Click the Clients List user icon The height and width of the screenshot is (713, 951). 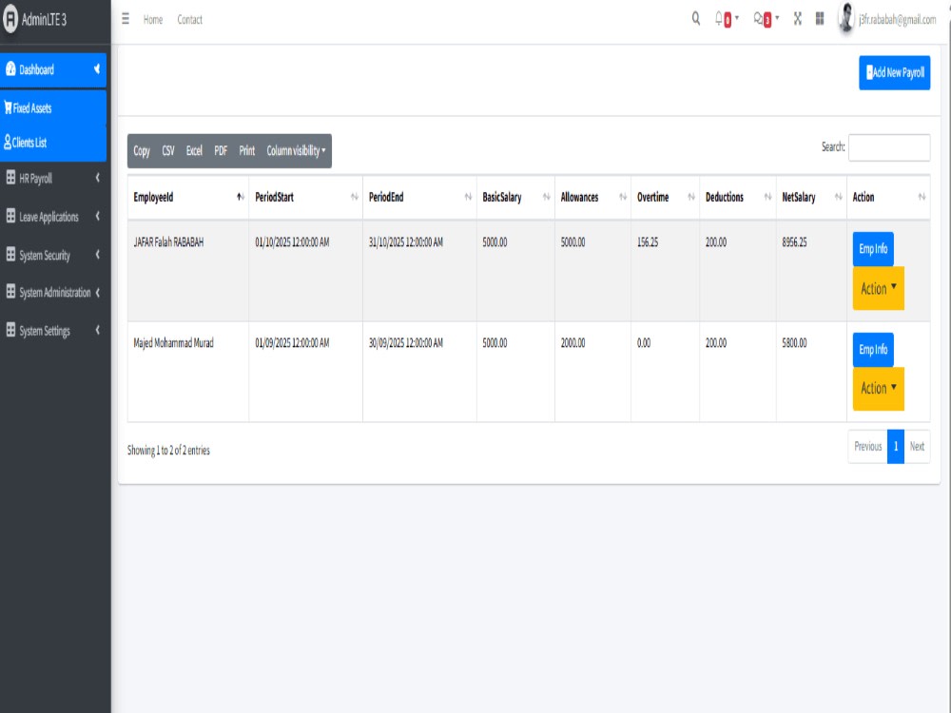(8, 142)
